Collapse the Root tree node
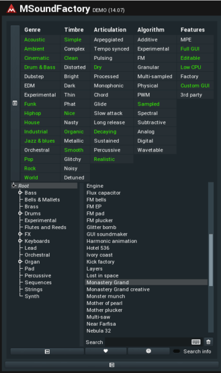This screenshot has width=221, height=373. point(14,185)
